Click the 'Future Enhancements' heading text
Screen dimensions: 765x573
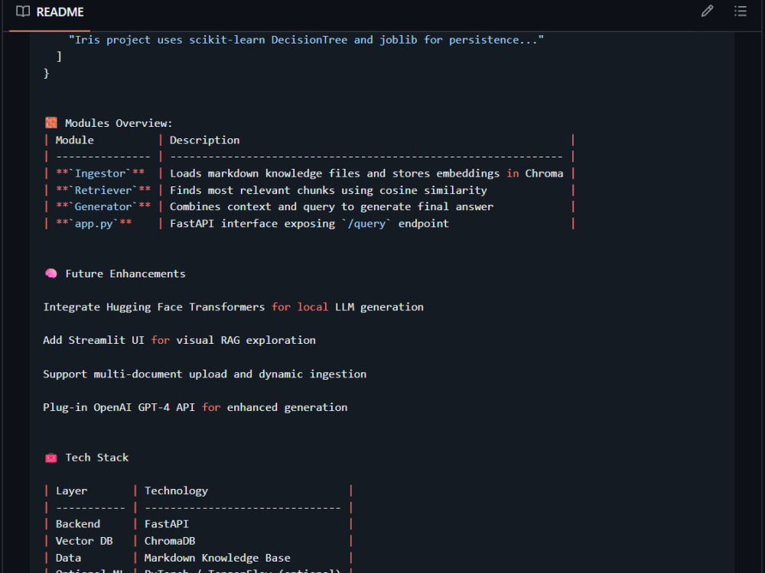(x=125, y=274)
